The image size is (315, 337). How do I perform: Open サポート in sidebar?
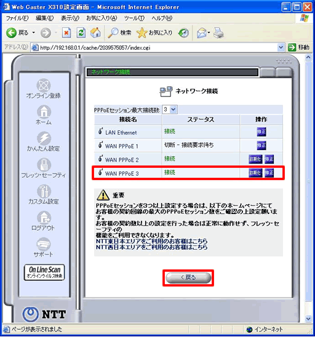pyautogui.click(x=44, y=248)
